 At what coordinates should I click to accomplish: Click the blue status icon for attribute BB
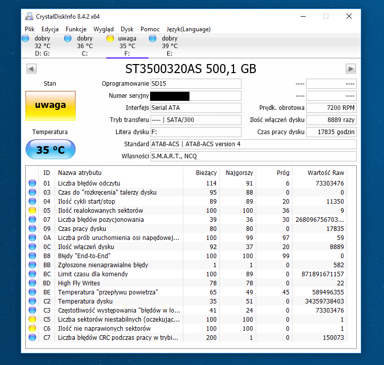(32, 265)
